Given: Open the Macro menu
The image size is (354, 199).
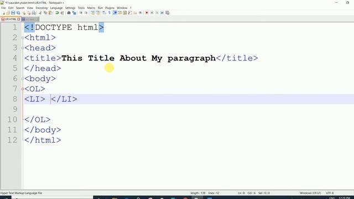Looking at the screenshot, I should 91,8.
